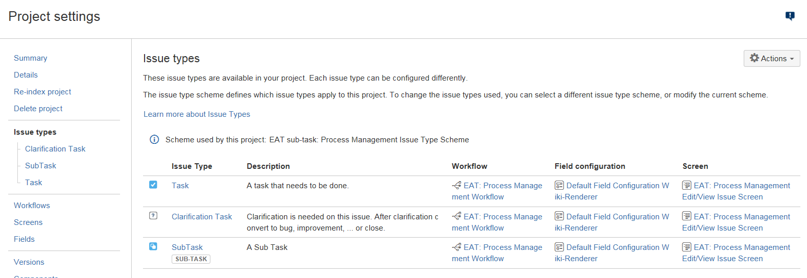Click the Project settings page title
Screen dimensions: 807x278
pos(54,16)
